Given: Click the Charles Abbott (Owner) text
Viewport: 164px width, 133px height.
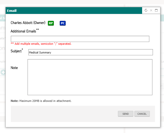Looking at the screenshot, I should pyautogui.click(x=28, y=23).
